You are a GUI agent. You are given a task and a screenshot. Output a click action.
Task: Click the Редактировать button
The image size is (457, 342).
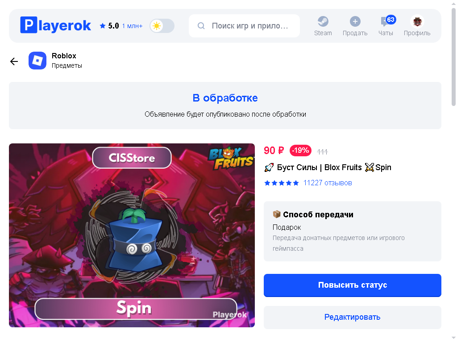[353, 317]
